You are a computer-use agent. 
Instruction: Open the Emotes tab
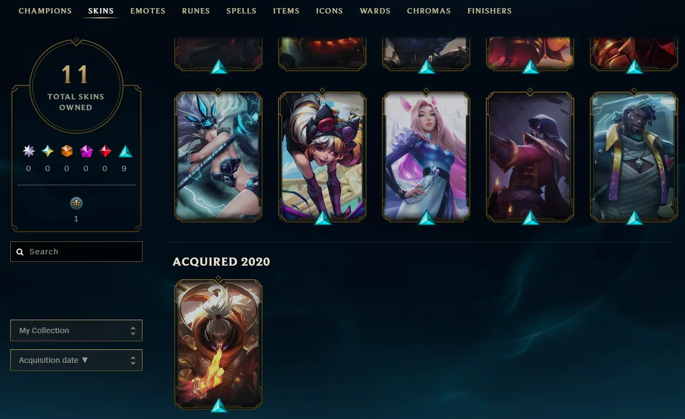point(148,11)
